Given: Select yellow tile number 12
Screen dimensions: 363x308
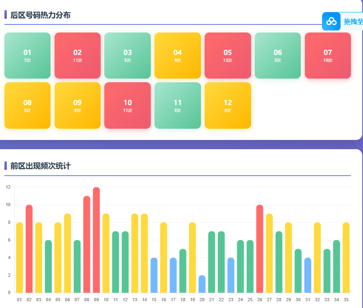Looking at the screenshot, I should pyautogui.click(x=227, y=105).
